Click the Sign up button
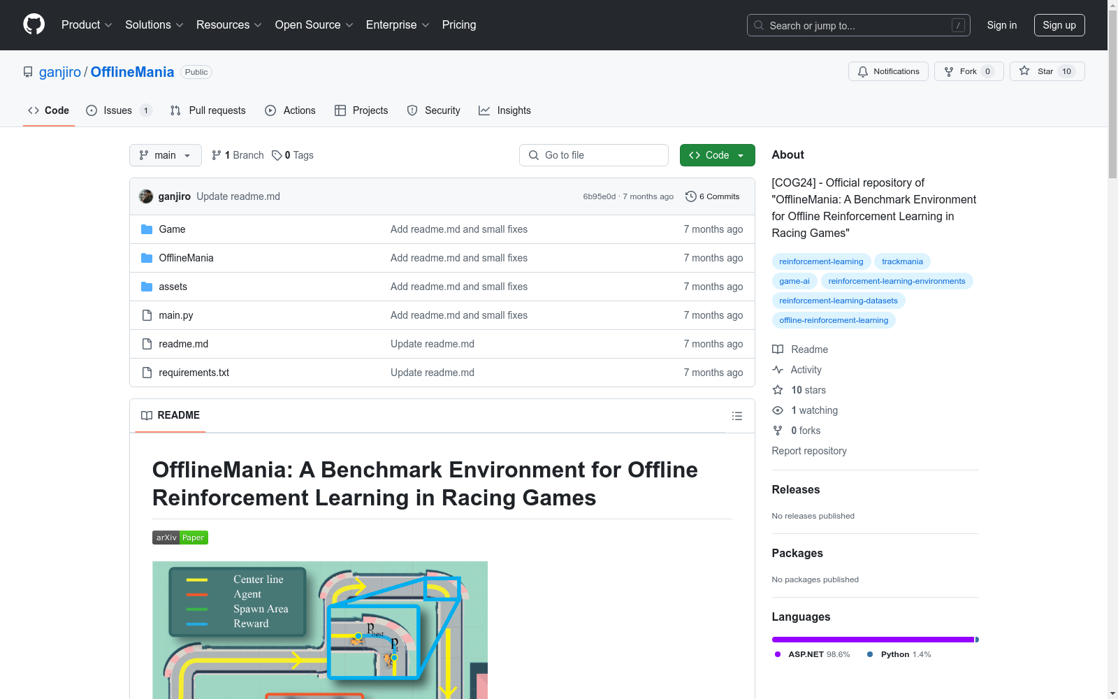Image resolution: width=1118 pixels, height=699 pixels. pos(1059,25)
